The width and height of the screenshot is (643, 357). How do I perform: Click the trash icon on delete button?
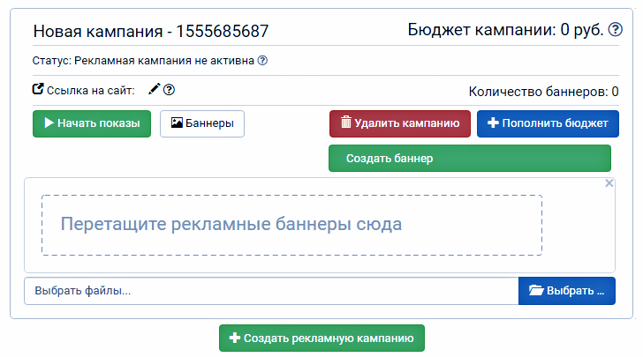pyautogui.click(x=346, y=122)
